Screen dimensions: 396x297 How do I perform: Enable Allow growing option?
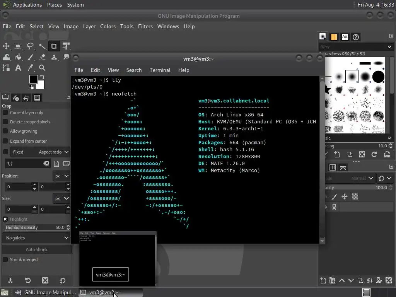(5, 131)
